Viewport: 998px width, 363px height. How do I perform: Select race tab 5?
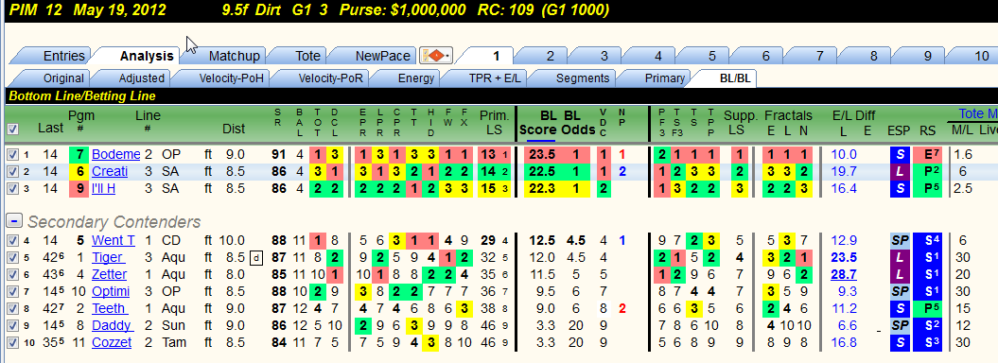point(712,56)
